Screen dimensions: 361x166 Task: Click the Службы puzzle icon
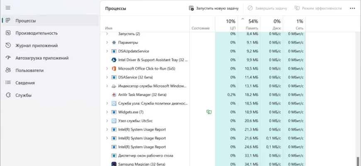[8, 95]
